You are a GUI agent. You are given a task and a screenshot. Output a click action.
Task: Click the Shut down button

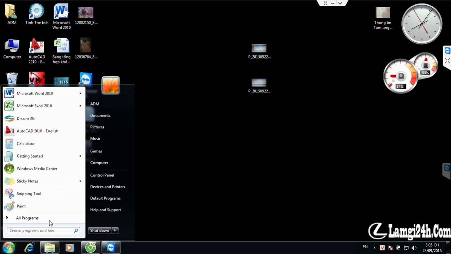pyautogui.click(x=100, y=231)
